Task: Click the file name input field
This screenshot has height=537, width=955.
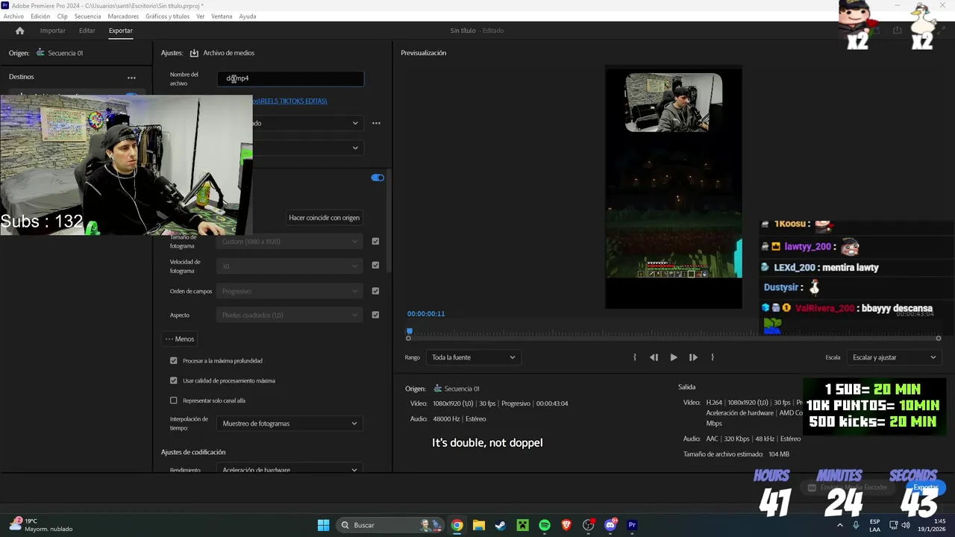Action: click(291, 78)
